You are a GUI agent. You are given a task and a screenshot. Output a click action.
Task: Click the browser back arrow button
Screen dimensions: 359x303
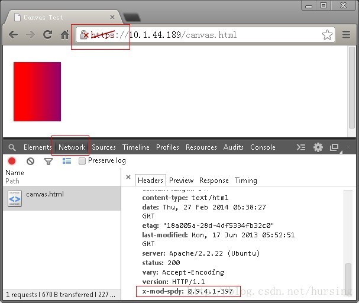point(13,35)
